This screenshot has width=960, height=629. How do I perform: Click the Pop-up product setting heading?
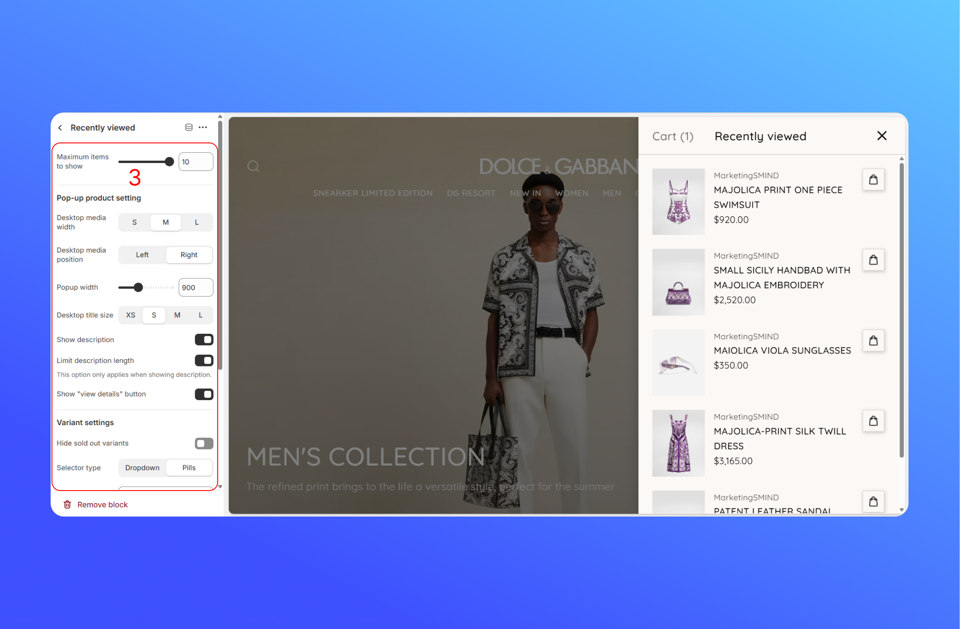tap(99, 198)
